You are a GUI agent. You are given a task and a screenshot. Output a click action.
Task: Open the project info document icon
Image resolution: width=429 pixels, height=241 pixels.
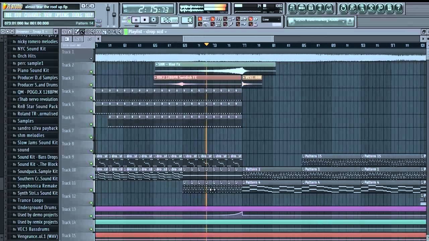coord(389,8)
